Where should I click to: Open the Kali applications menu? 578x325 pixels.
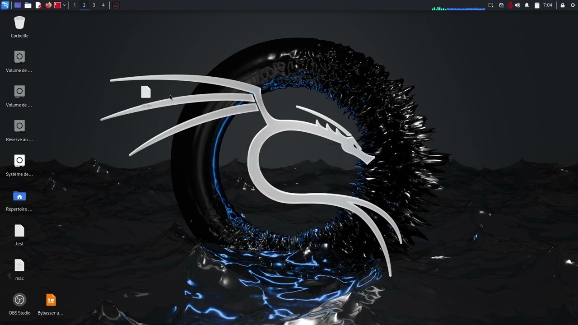point(5,5)
